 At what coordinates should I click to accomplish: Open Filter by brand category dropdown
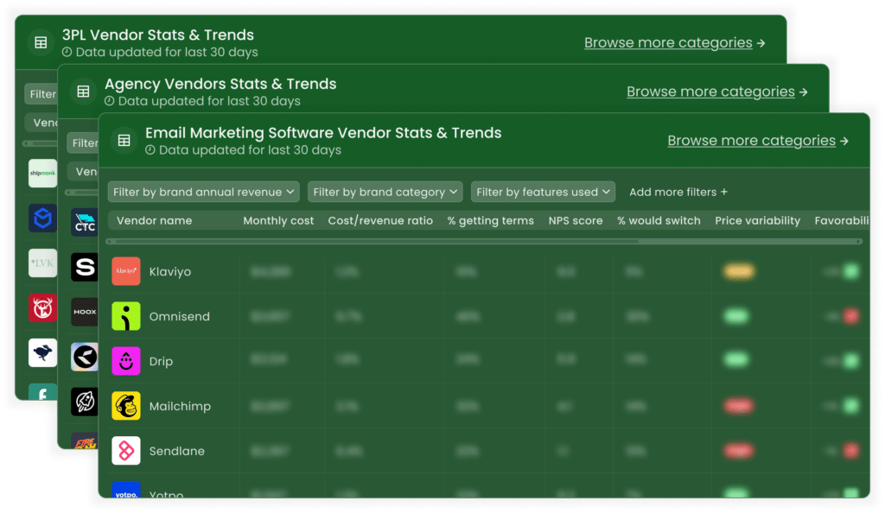pyautogui.click(x=385, y=193)
